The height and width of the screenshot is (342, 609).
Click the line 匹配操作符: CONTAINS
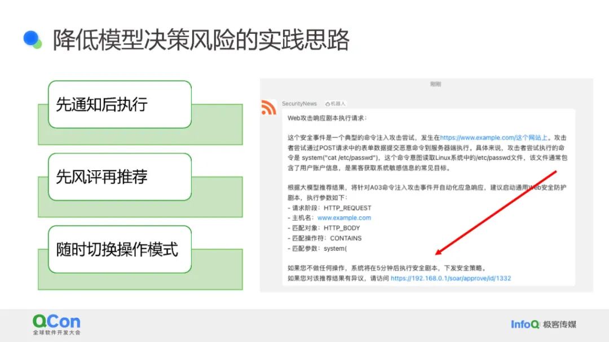point(325,238)
